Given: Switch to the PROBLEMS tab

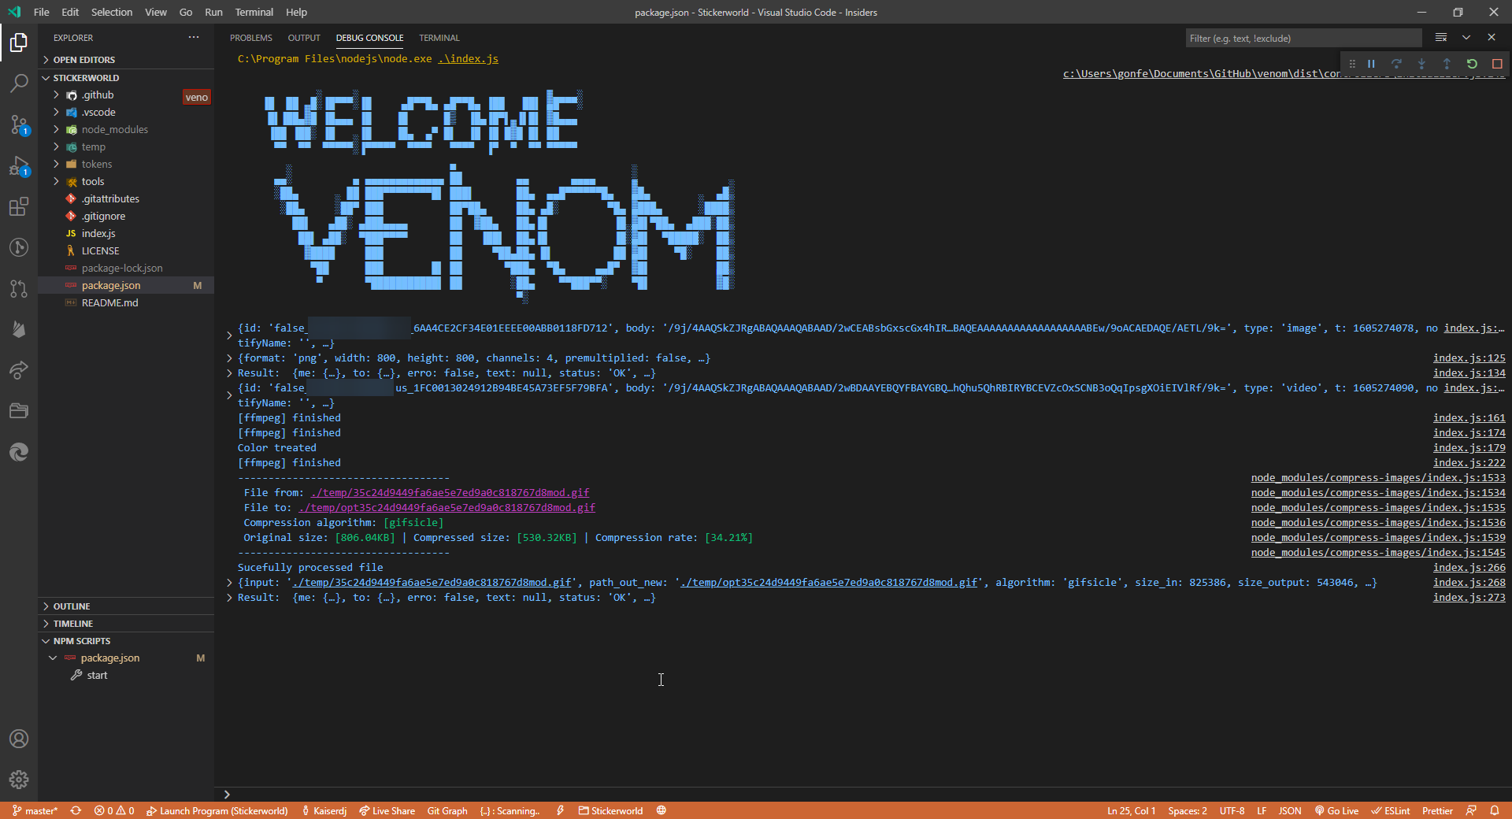Looking at the screenshot, I should [x=251, y=38].
